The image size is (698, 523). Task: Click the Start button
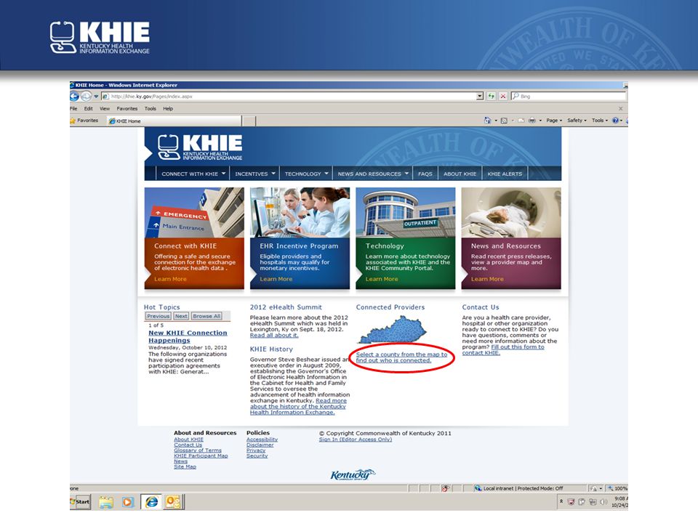click(80, 502)
